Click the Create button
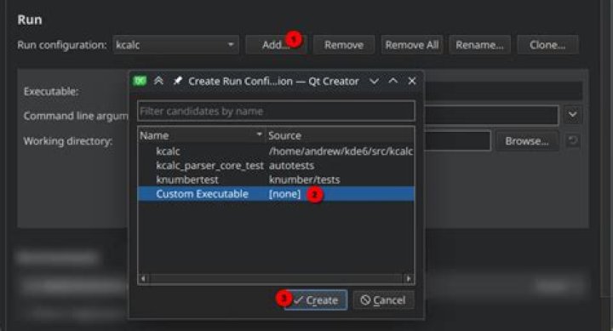This screenshot has height=331, width=613. 316,300
